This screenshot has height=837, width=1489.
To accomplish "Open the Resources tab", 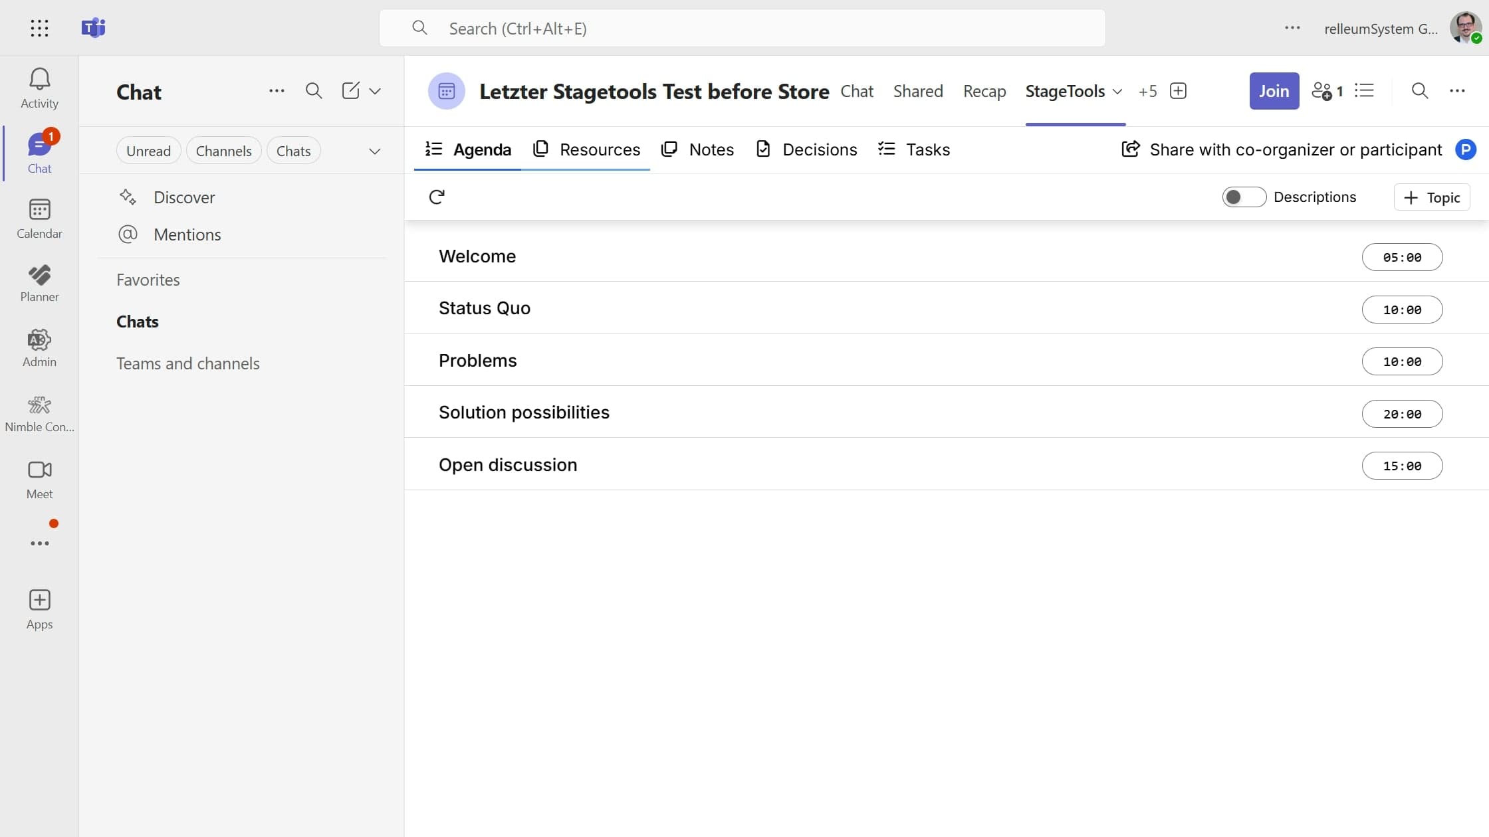I will point(586,149).
